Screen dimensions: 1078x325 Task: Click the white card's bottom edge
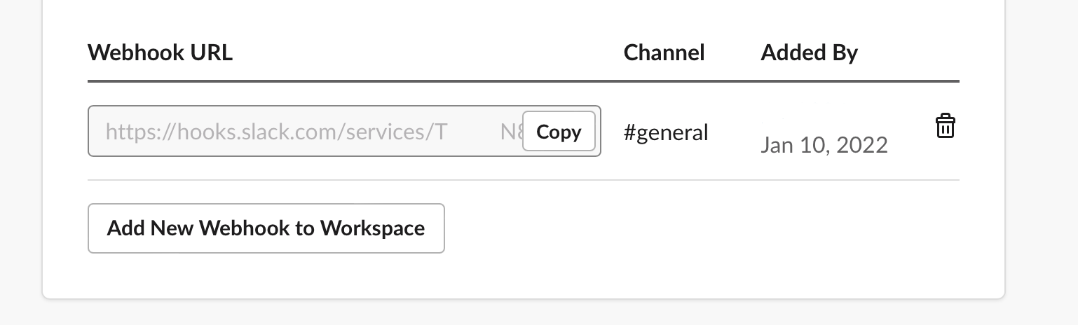tap(523, 298)
